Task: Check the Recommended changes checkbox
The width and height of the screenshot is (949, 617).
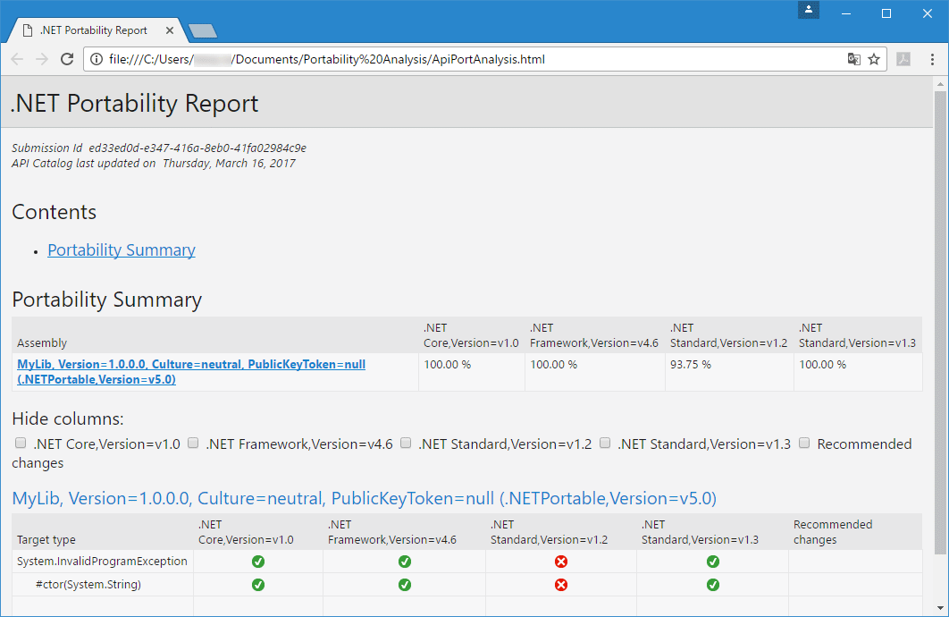Action: [803, 443]
